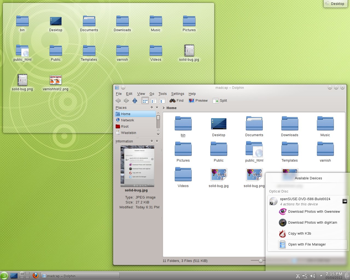
Task: Expand hidden system tray icons arrow
Action: pos(321,275)
